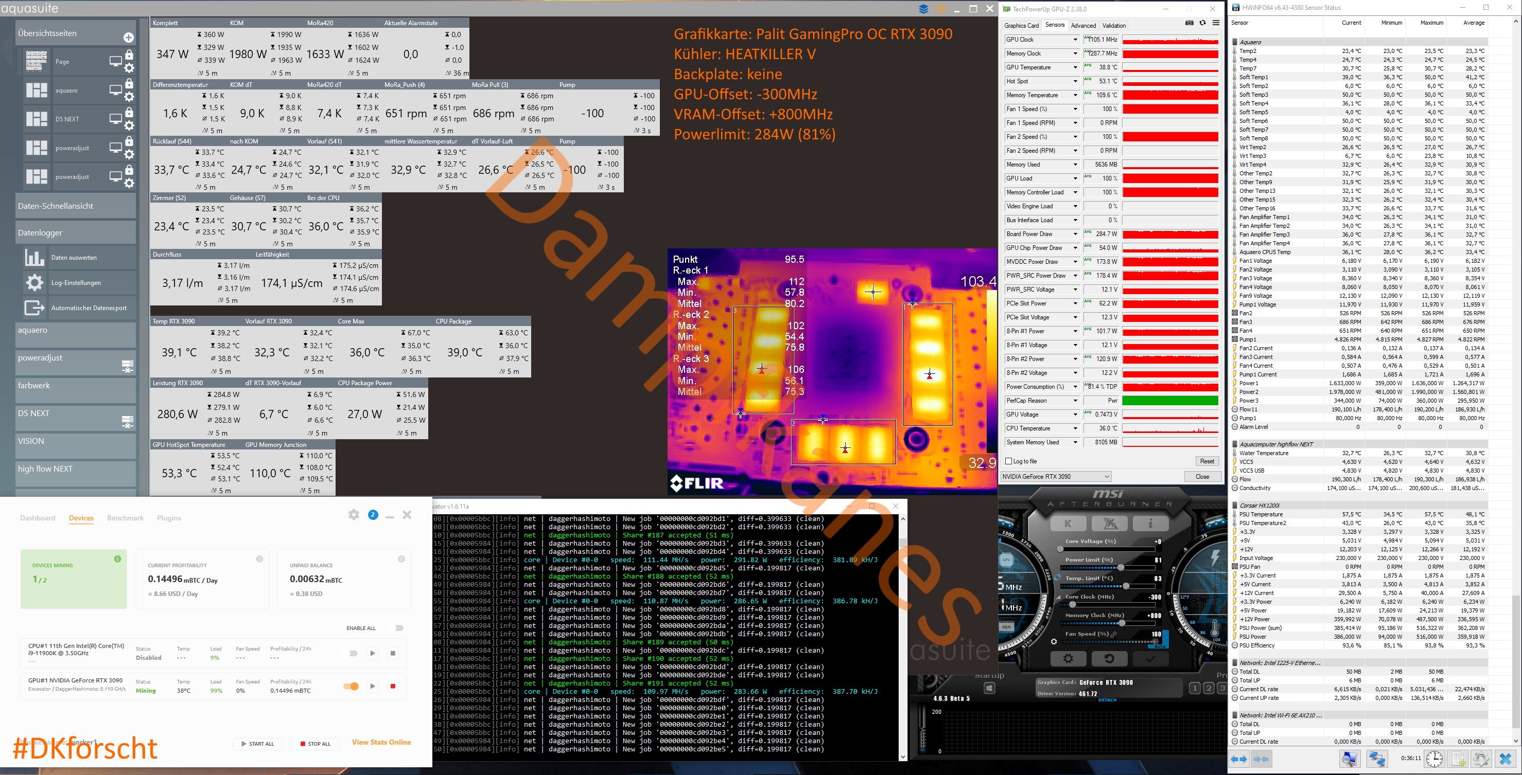Apply Afterburner settings with checkmark
The width and height of the screenshot is (1522, 775).
click(x=1150, y=659)
